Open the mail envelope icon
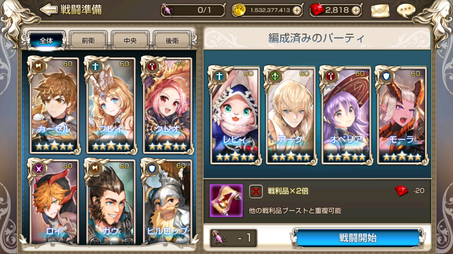The width and height of the screenshot is (453, 254). coord(380,11)
